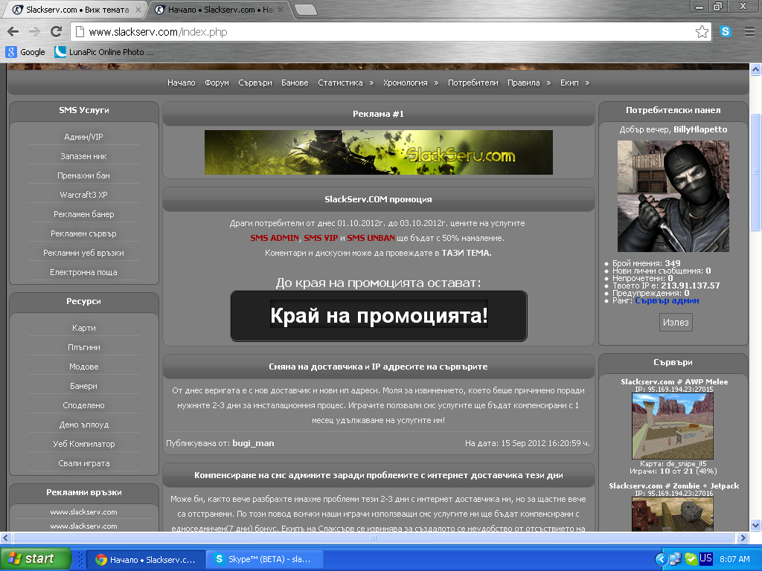Click the SlackServ.com advertisement banner

pos(379,152)
